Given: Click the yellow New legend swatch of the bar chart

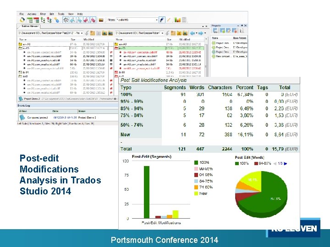Looking at the screenshot, I should point(196,193).
